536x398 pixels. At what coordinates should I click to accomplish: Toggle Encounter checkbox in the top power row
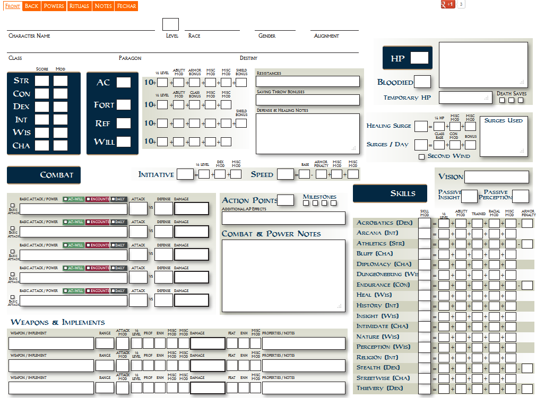point(89,200)
